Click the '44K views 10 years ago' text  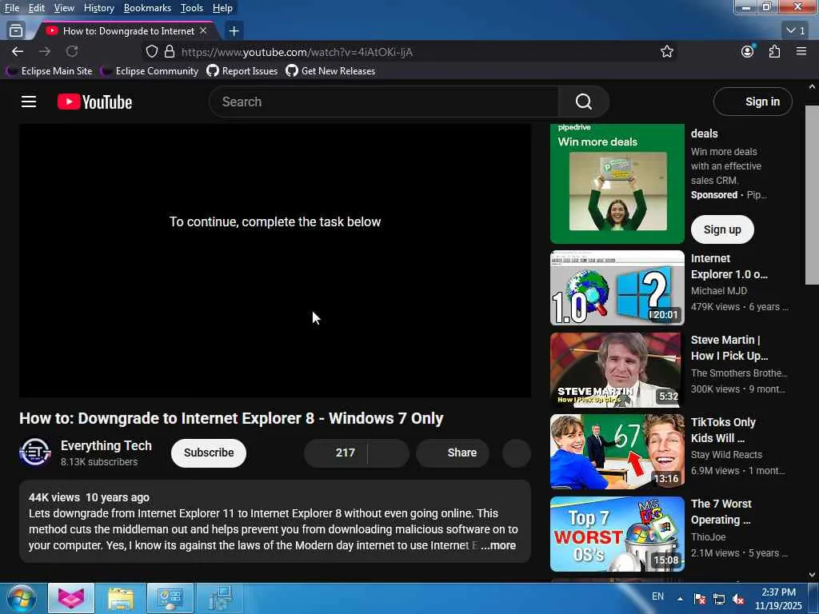[x=89, y=497]
